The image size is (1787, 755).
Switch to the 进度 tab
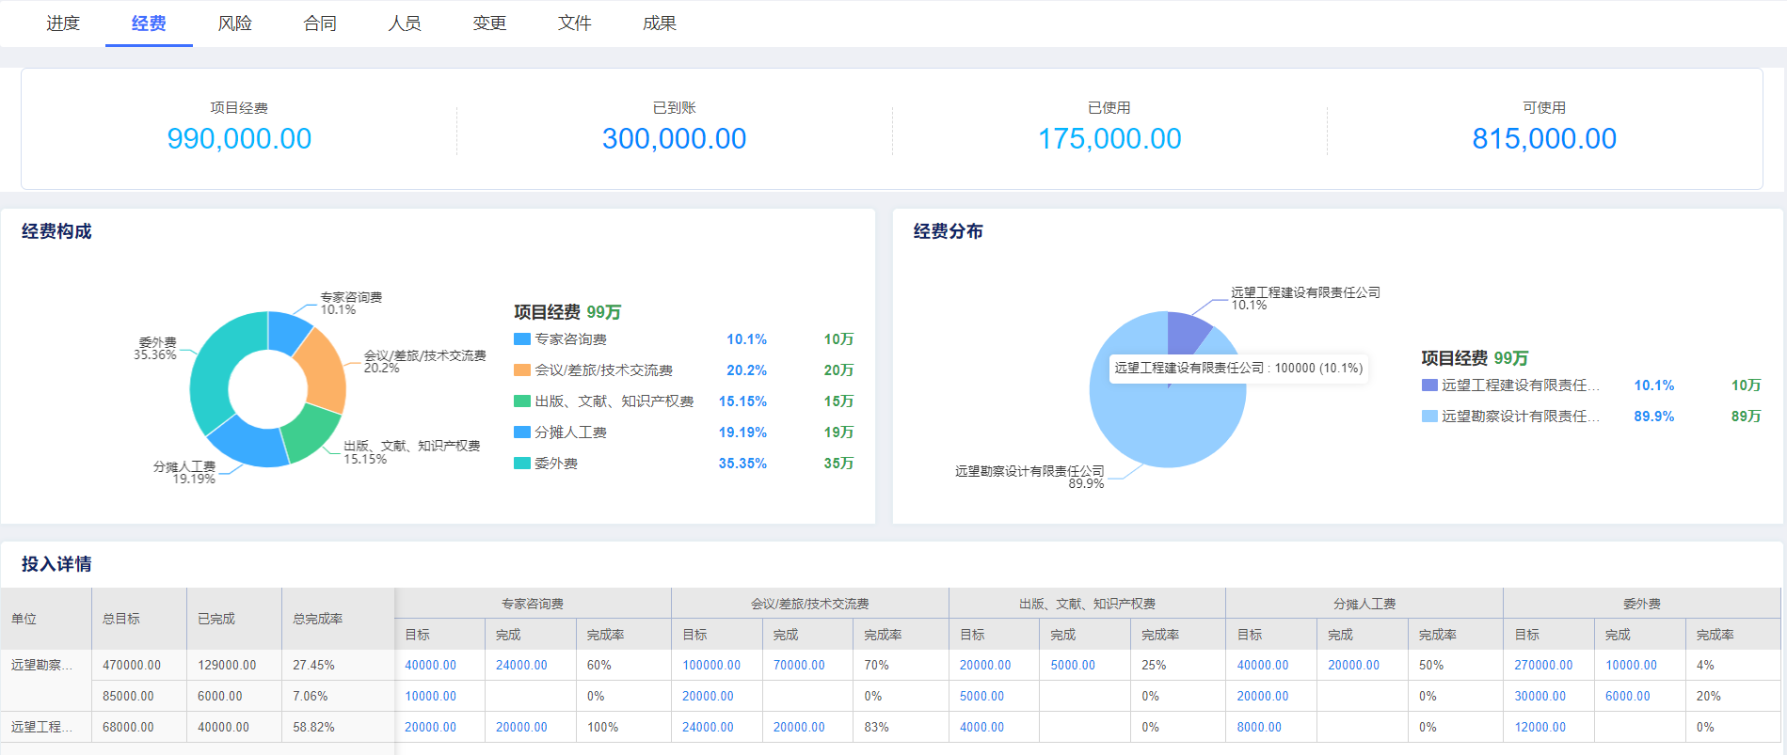[63, 24]
